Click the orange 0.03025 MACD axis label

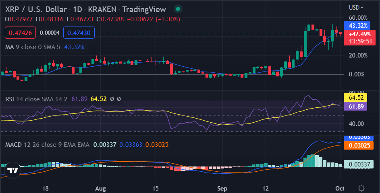click(x=359, y=146)
